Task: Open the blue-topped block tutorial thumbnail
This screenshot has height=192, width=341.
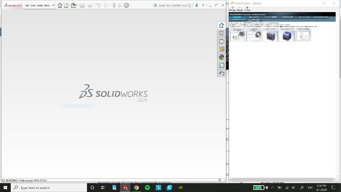Action: [x=287, y=35]
